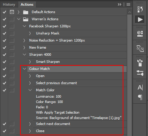
Task: Select the Select next document step
Action: pyautogui.click(x=53, y=124)
